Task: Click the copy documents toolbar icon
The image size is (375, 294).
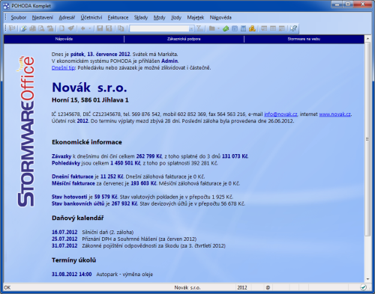Action: pyautogui.click(x=121, y=28)
